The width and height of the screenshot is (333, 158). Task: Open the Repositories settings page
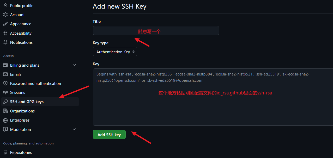(x=21, y=153)
